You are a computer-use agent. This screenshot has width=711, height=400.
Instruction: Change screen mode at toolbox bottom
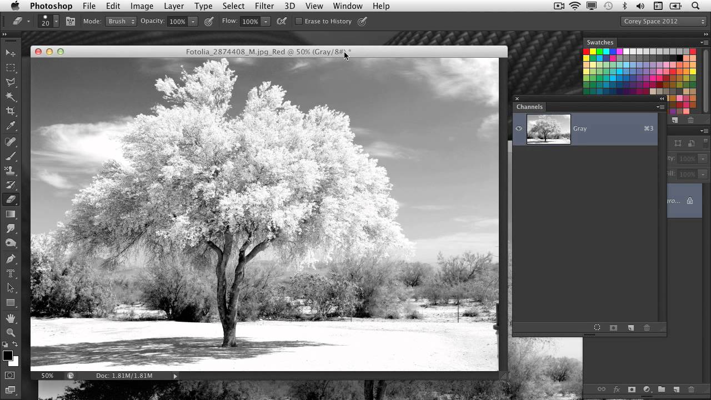pyautogui.click(x=11, y=390)
